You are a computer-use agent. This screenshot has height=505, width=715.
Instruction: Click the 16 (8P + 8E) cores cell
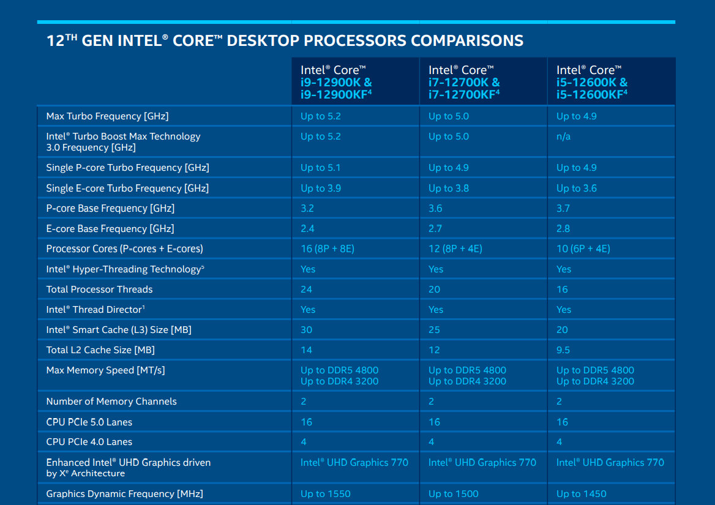[x=328, y=249]
